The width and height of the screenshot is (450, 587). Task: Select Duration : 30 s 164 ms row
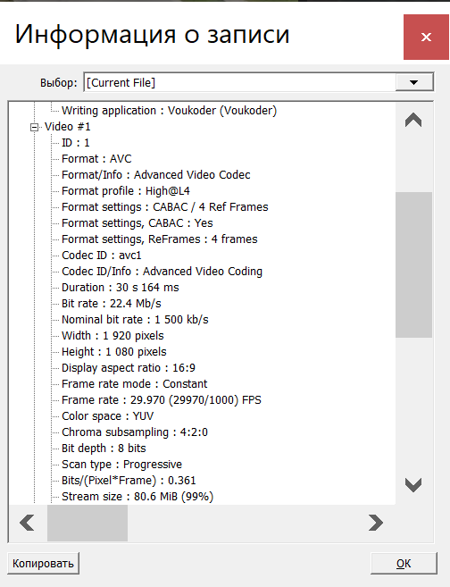pyautogui.click(x=121, y=288)
